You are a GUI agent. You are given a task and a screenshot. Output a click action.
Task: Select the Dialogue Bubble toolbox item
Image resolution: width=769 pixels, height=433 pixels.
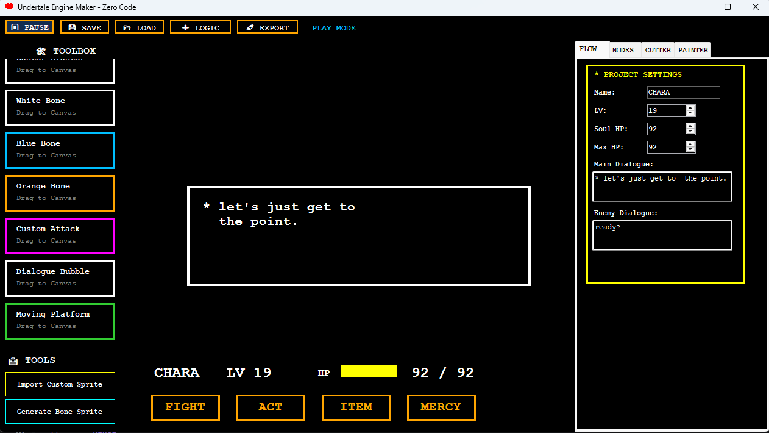point(60,279)
